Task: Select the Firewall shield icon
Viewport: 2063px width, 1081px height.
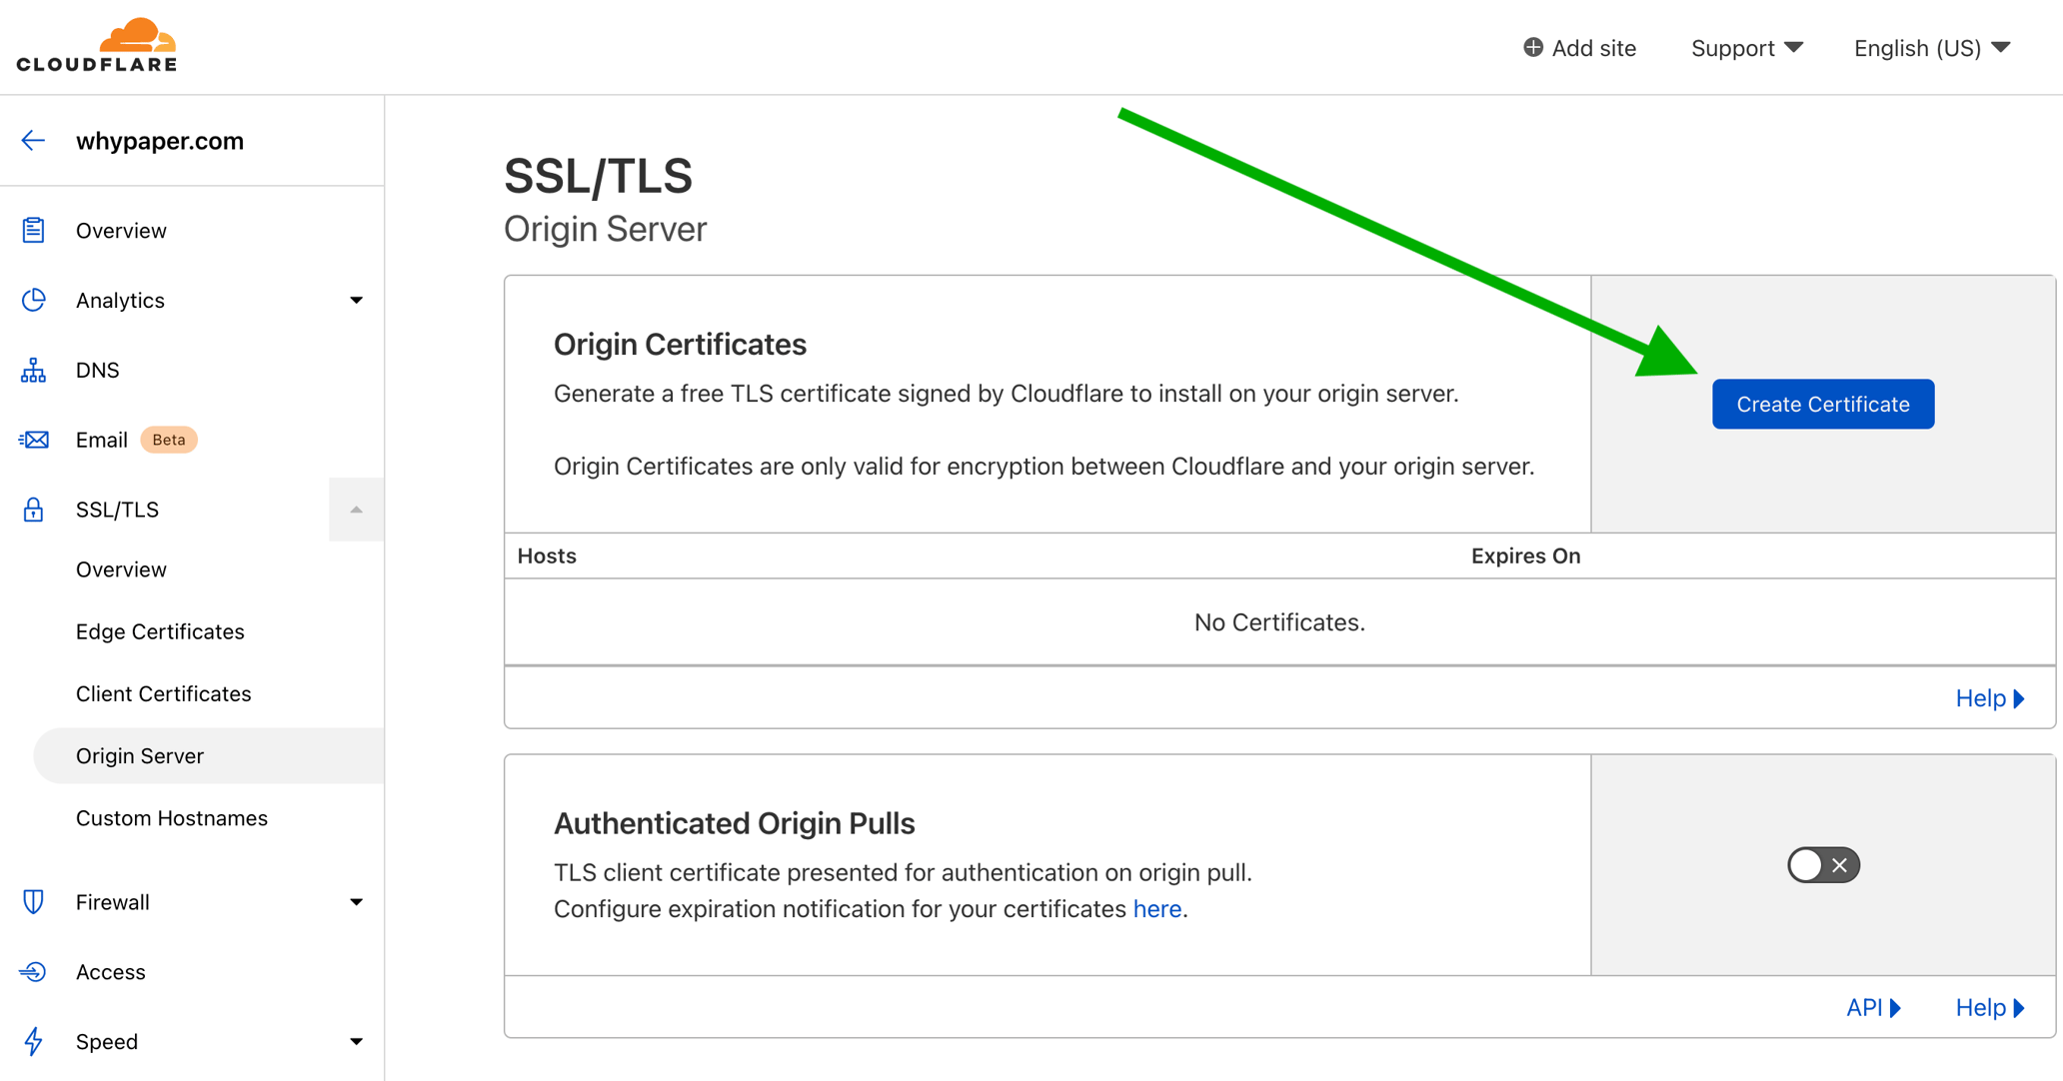Action: 33,901
